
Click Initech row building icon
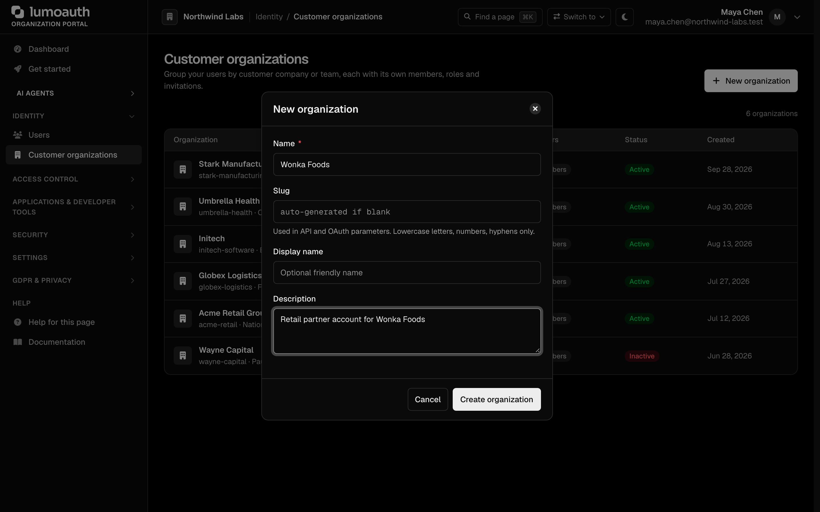[183, 244]
